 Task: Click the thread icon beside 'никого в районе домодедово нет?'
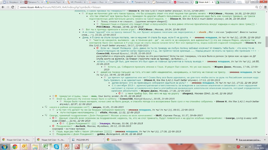point(46,107)
